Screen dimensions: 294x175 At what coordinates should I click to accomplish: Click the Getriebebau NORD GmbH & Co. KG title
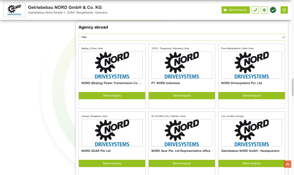coord(65,7)
